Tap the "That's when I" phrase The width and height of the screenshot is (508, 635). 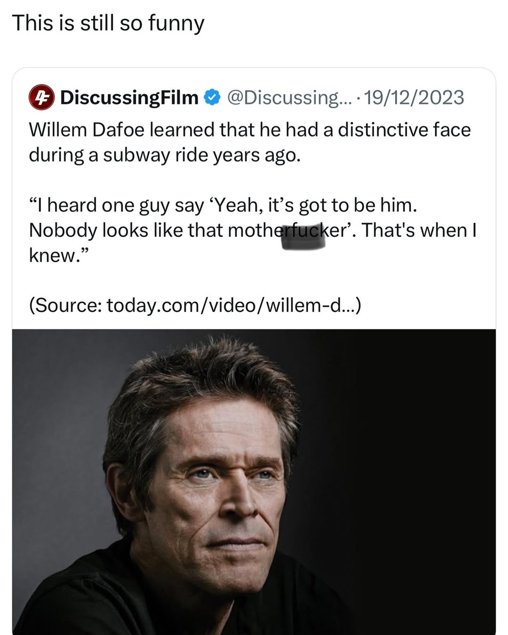click(x=419, y=230)
